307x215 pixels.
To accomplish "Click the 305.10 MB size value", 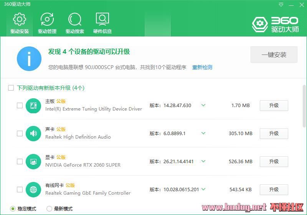I will (241, 134).
